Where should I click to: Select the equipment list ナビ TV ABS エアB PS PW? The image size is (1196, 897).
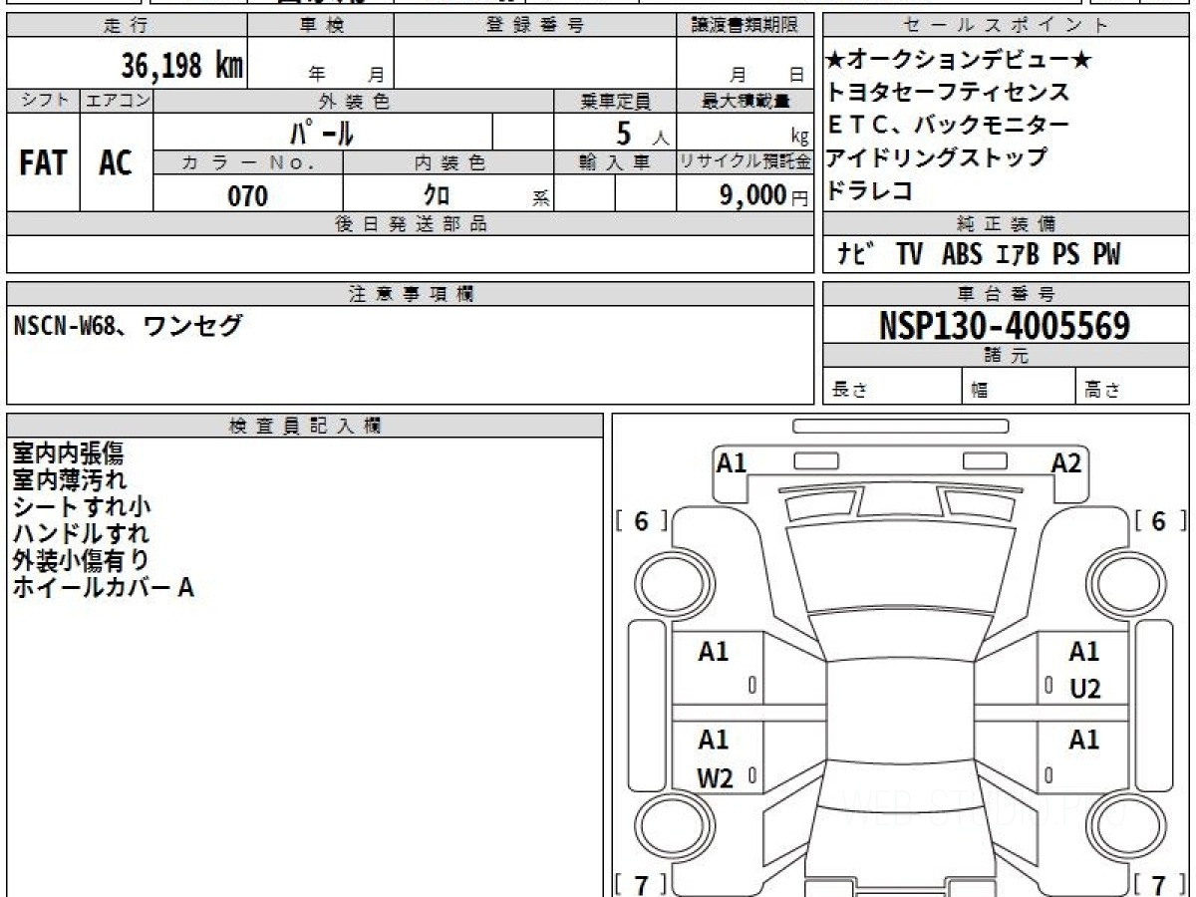(979, 255)
